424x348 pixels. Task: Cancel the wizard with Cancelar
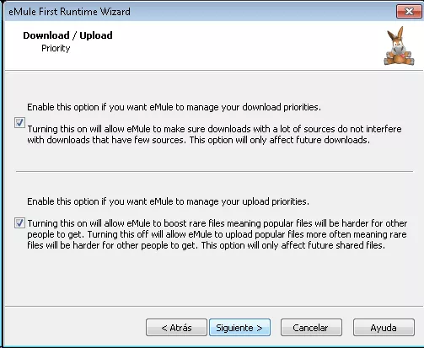click(311, 328)
